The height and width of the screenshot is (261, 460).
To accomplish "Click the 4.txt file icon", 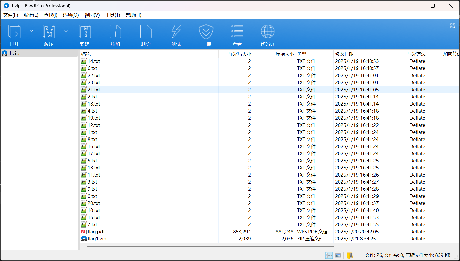I will point(84,111).
